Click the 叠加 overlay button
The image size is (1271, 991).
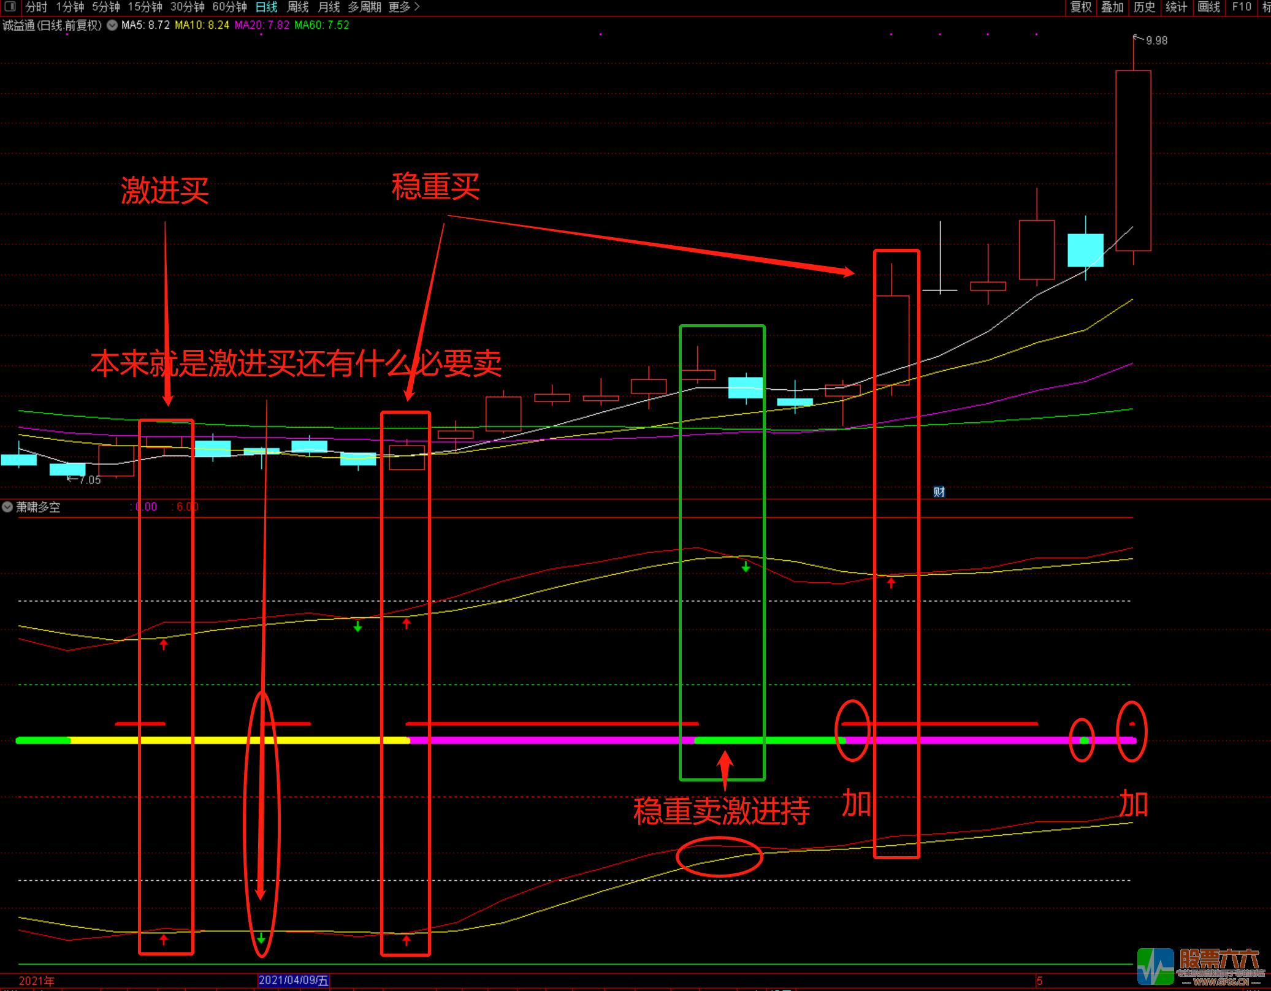tap(1112, 7)
